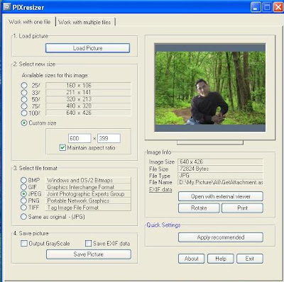Click the 320 x 213 size text
Viewport: 284px width, 282px height.
tap(79, 99)
